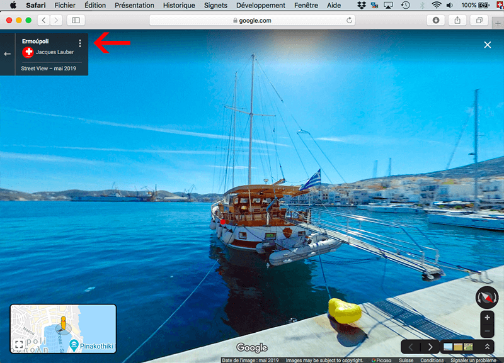The height and width of the screenshot is (363, 504).
Task: Zoom in with the plus button
Action: point(487,318)
